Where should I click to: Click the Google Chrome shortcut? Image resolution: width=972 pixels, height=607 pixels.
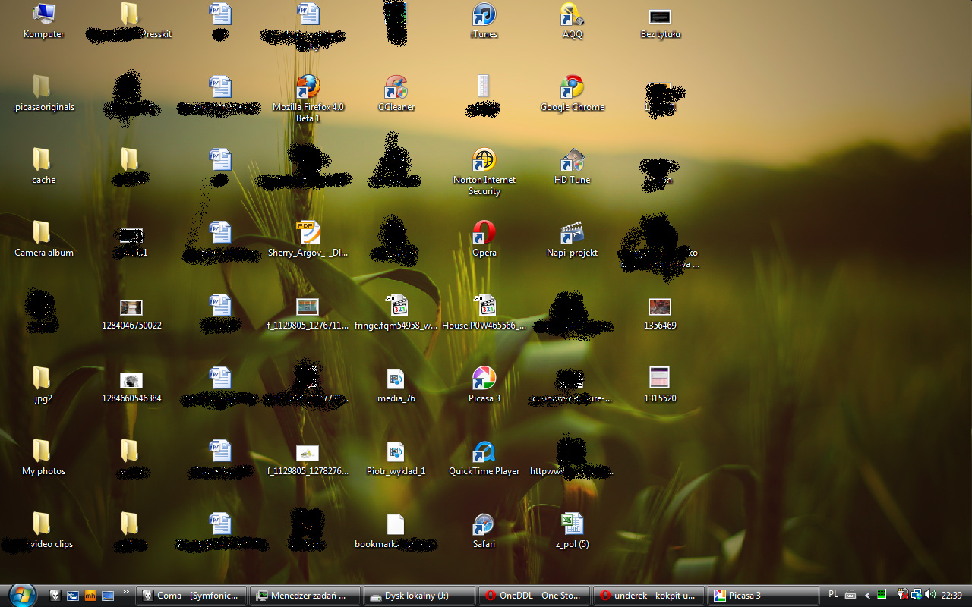pyautogui.click(x=572, y=87)
